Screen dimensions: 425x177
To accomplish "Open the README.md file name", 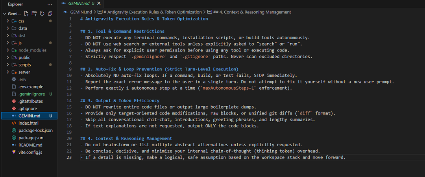I will [30, 145].
